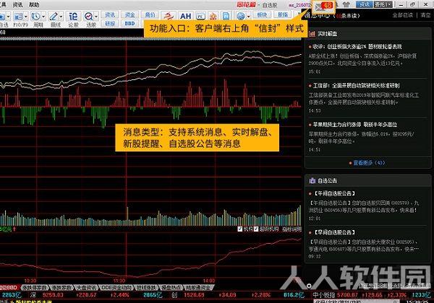Switch to the BBD bottom tab

point(10,288)
